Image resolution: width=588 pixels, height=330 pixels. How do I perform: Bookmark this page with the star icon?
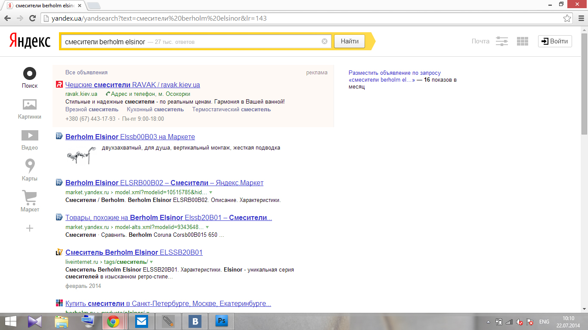pos(567,18)
